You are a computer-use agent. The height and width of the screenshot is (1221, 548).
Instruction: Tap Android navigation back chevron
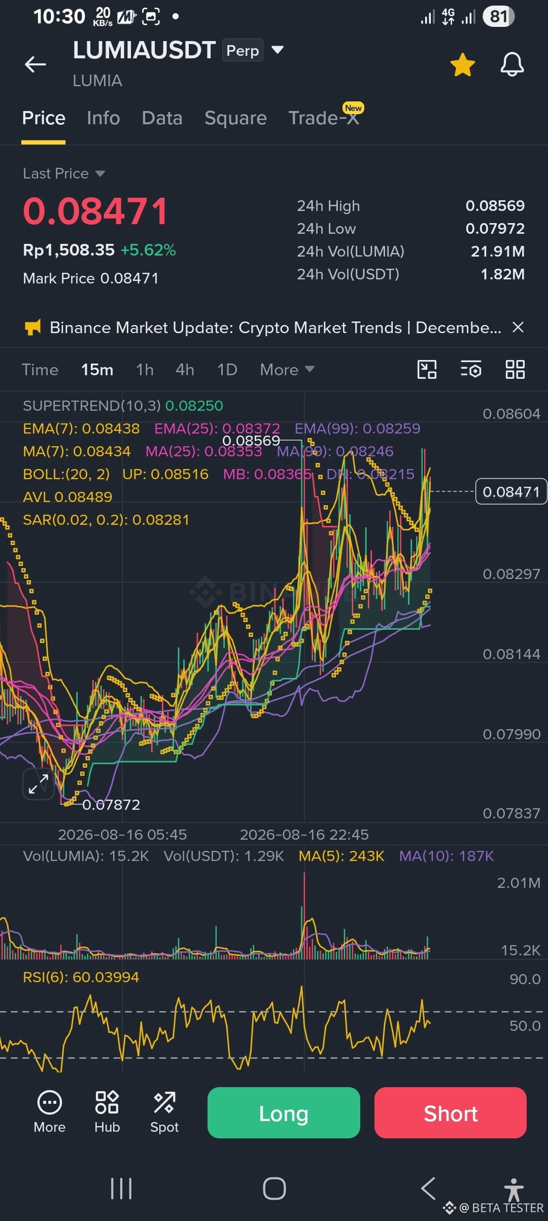[x=428, y=1188]
